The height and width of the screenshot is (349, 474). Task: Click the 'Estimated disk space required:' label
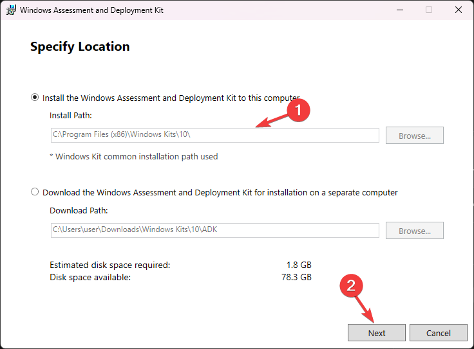tap(109, 265)
